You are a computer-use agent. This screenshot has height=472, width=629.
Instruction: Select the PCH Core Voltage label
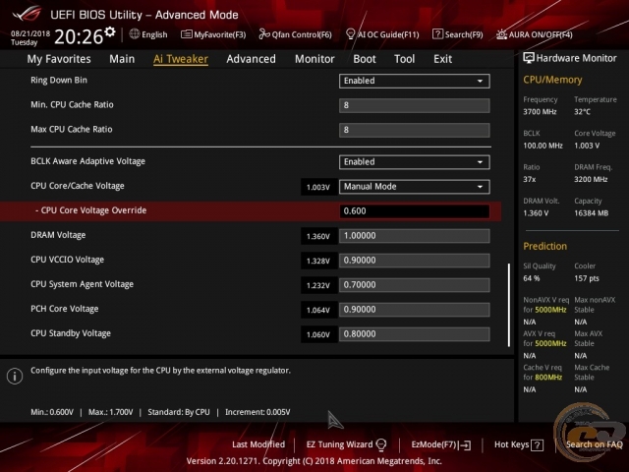(65, 309)
